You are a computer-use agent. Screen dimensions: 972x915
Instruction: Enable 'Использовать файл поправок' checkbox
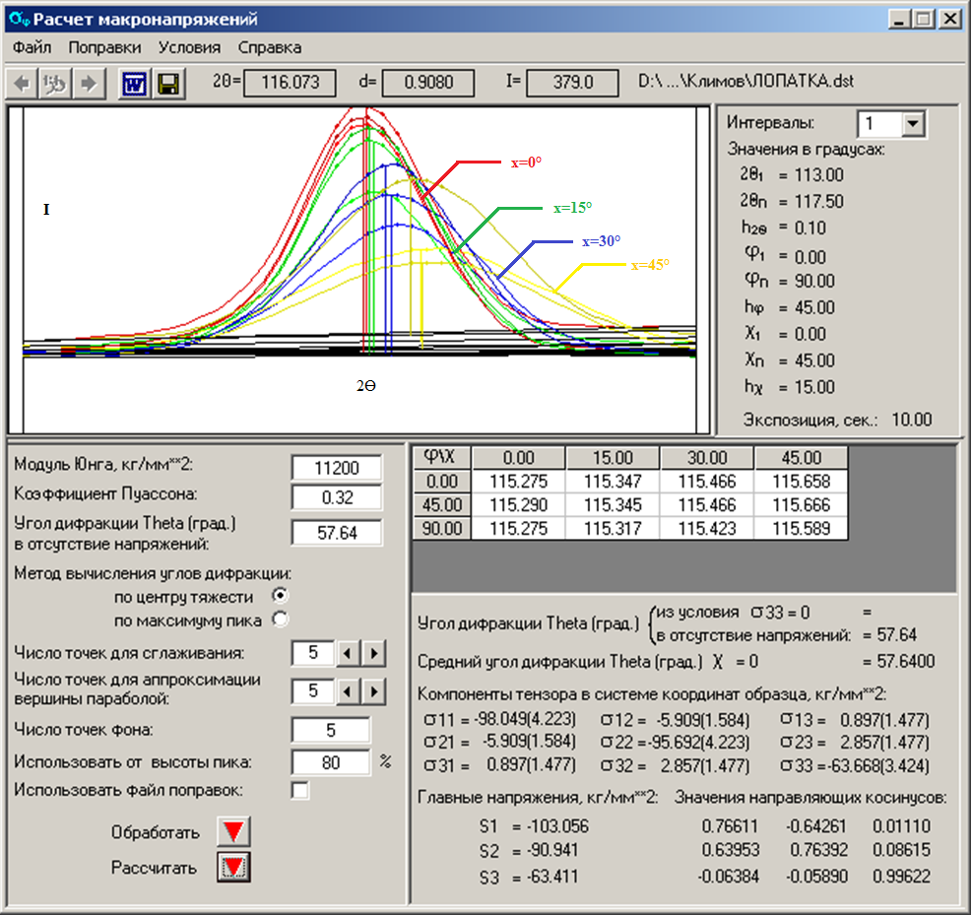pyautogui.click(x=300, y=790)
